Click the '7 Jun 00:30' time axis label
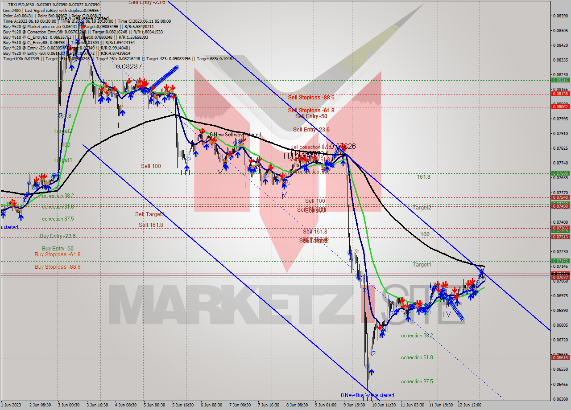 (240, 405)
